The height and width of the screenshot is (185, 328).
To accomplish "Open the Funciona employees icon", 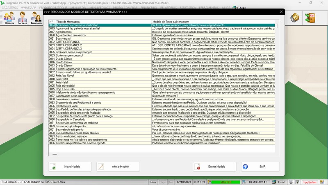I will pos(36,18).
